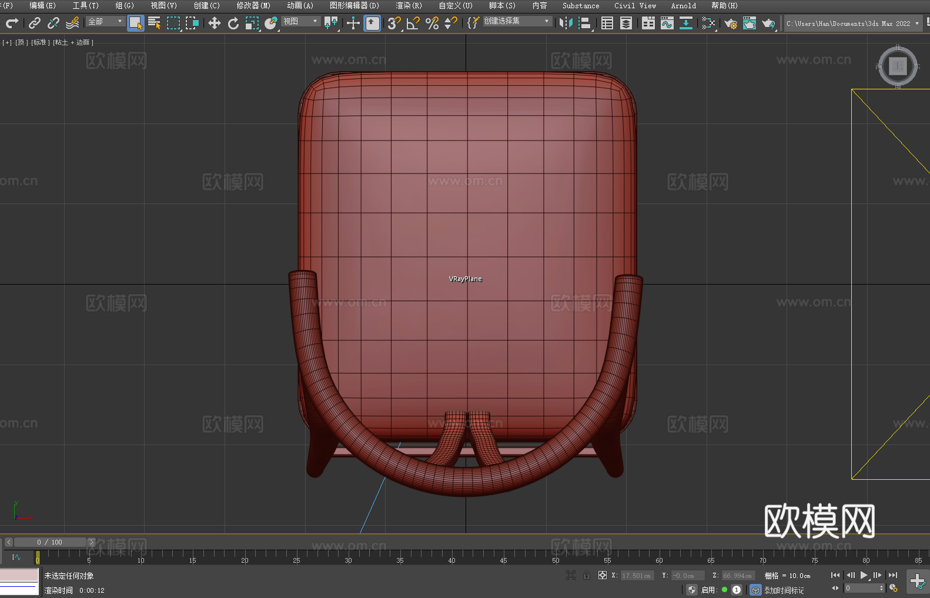
Task: Open 创建选择集 named selection dropdown
Action: (517, 21)
